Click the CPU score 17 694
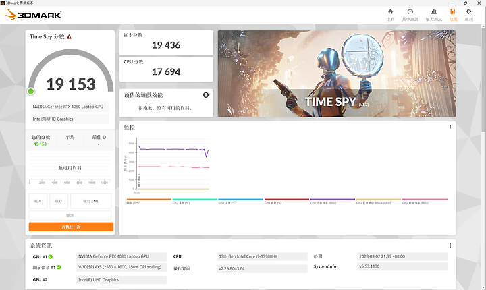 tap(166, 72)
